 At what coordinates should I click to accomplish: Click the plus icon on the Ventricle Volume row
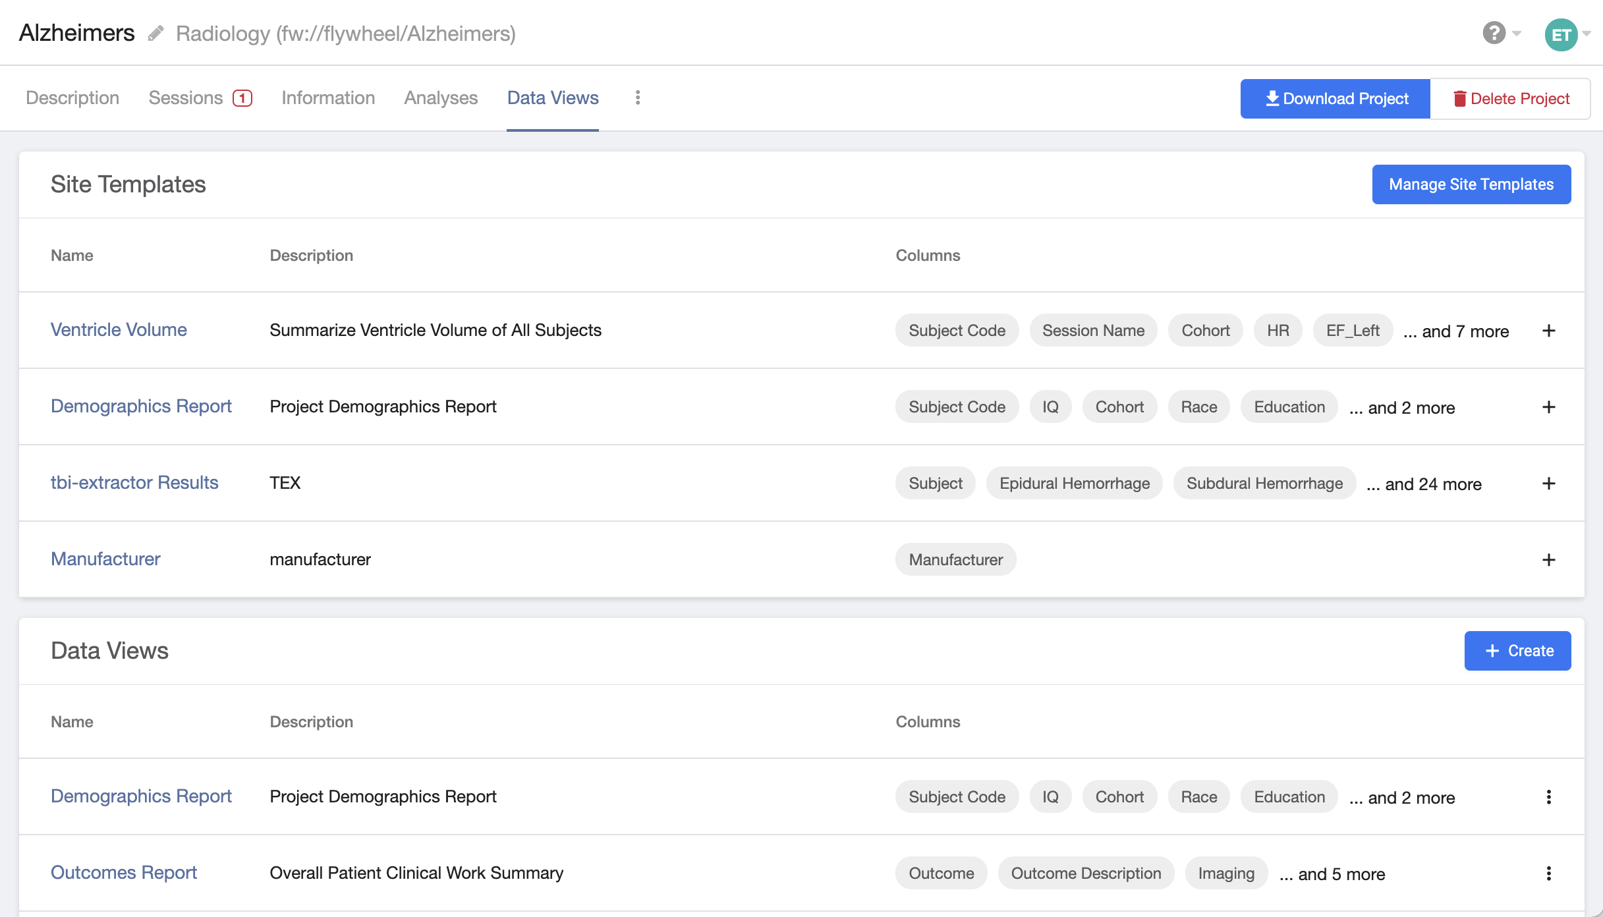point(1549,330)
